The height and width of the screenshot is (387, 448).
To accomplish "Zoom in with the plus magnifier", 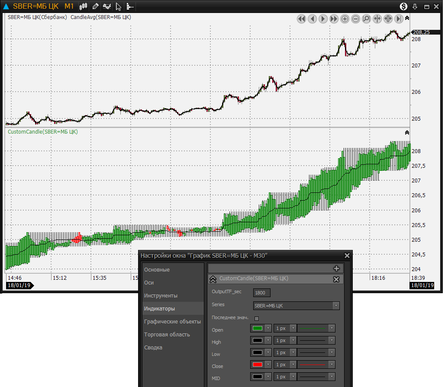I will (x=345, y=19).
